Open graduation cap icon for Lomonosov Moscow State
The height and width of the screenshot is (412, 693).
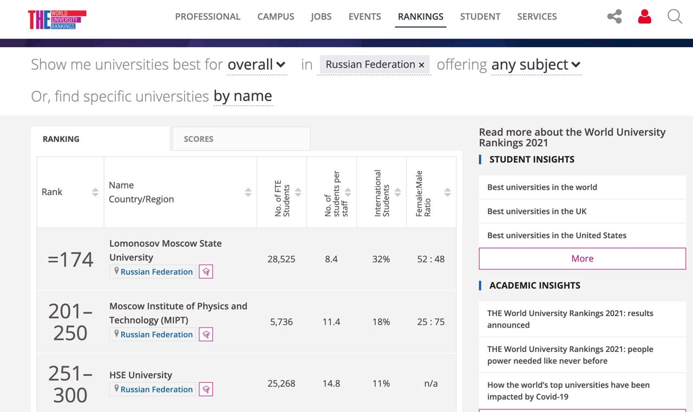[x=206, y=272]
